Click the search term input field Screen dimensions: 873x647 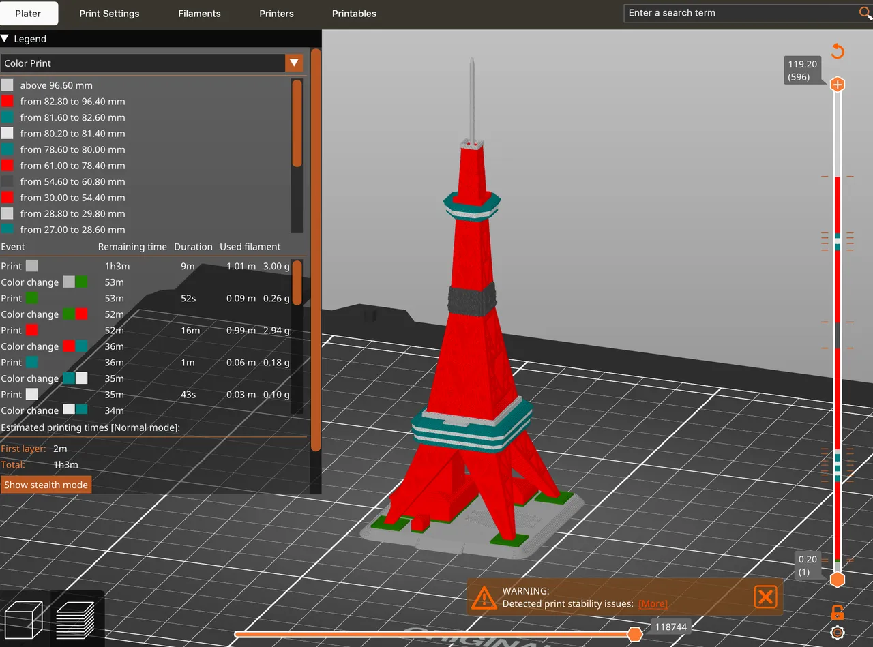[x=741, y=13]
